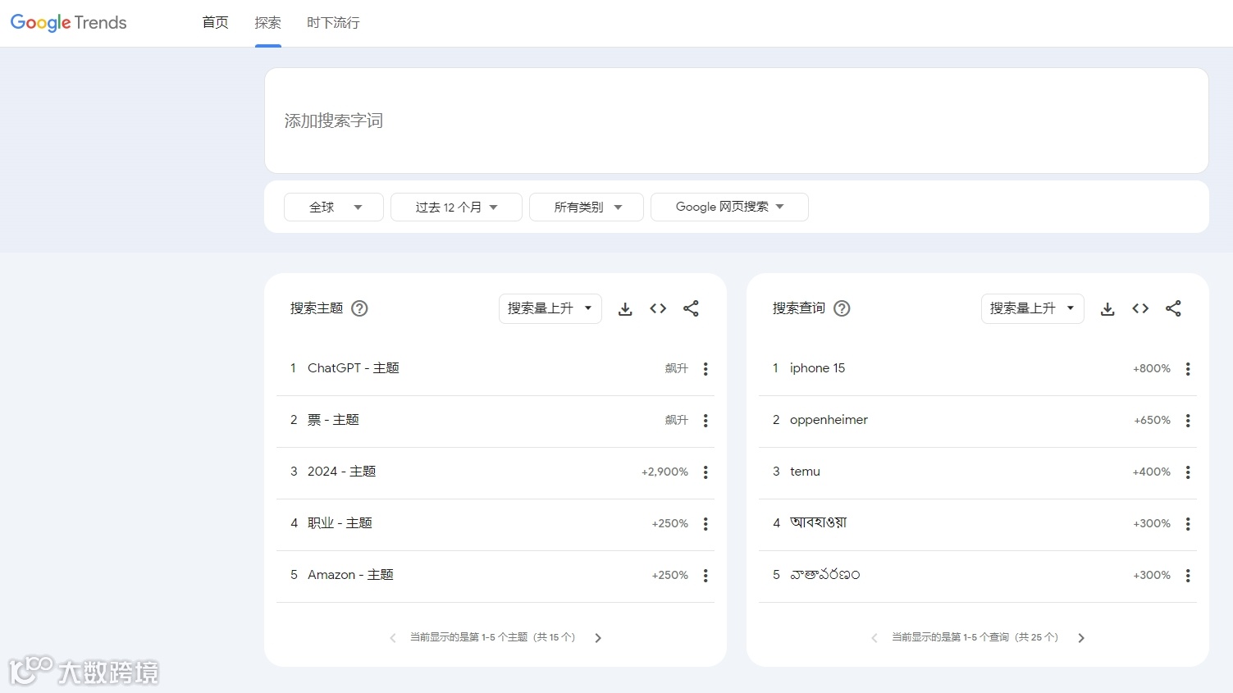The image size is (1233, 693).
Task: Open more options for 2024 topic row
Action: pyautogui.click(x=706, y=472)
